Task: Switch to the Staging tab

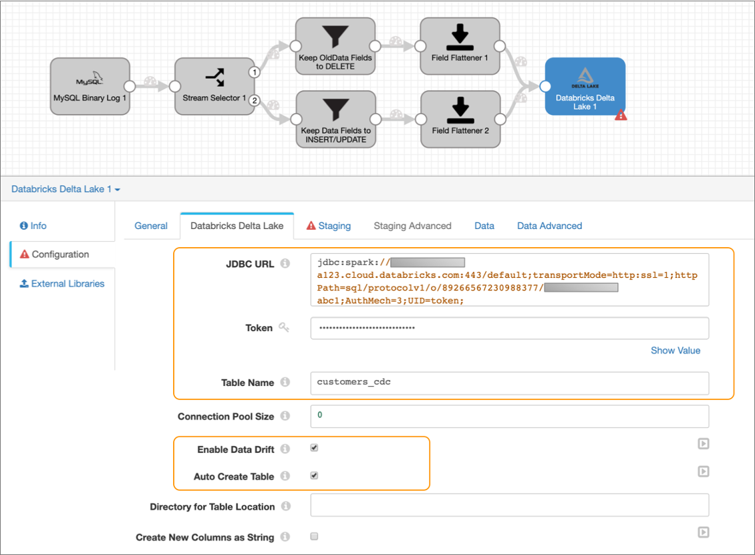Action: (x=328, y=226)
